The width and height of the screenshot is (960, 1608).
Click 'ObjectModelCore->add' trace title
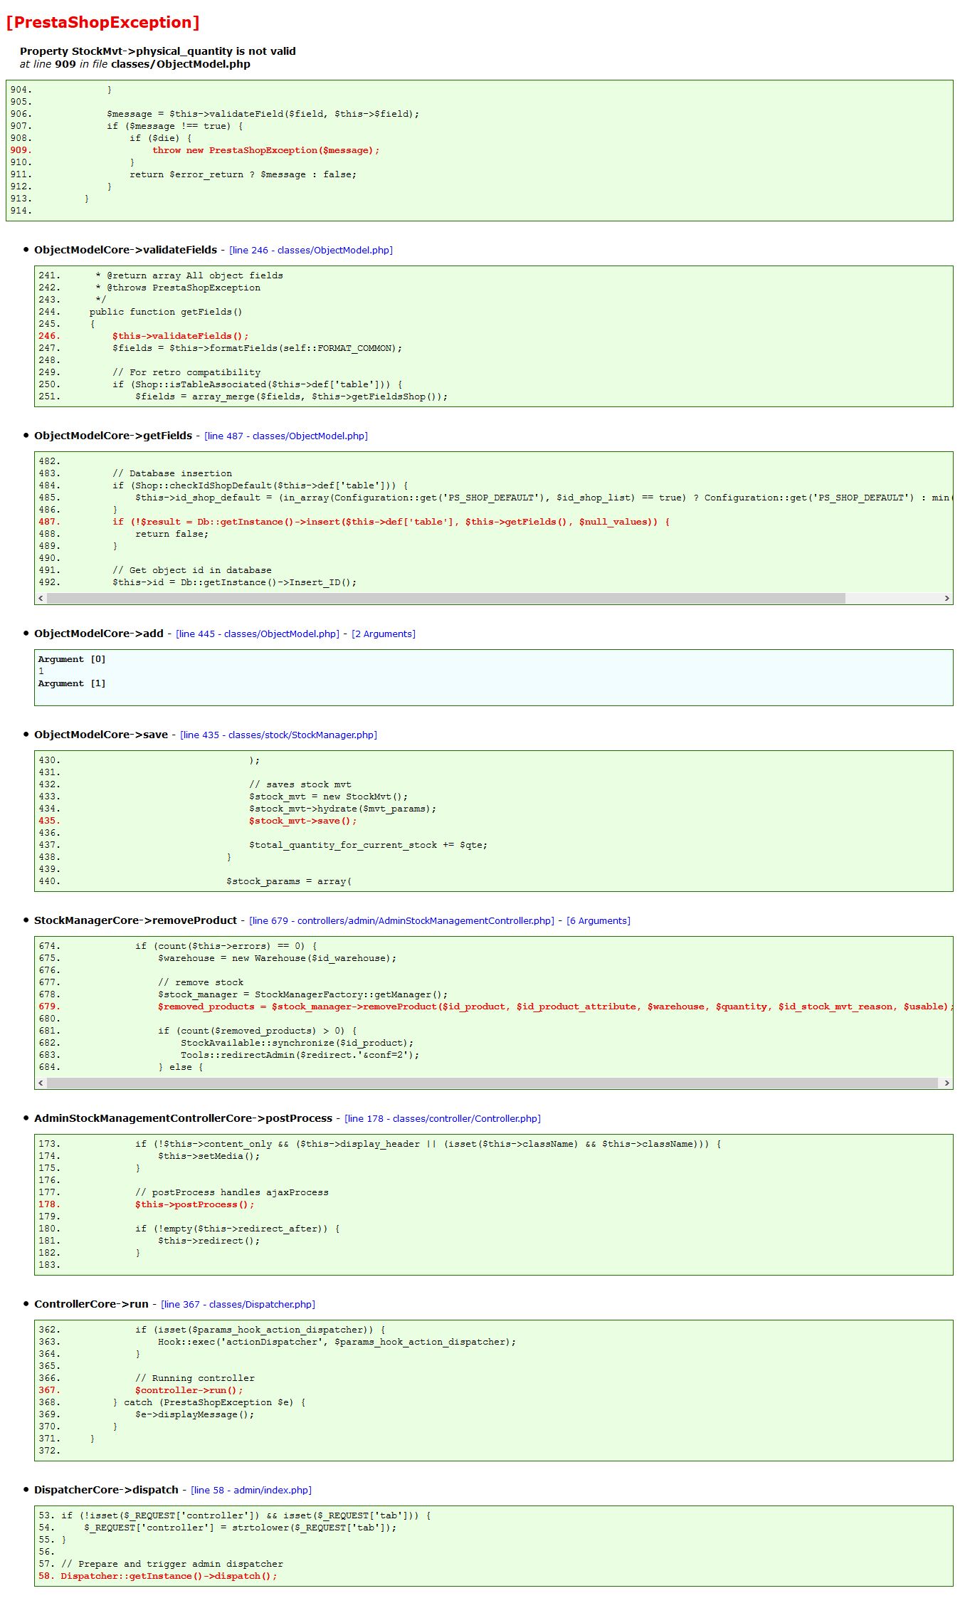coord(99,634)
